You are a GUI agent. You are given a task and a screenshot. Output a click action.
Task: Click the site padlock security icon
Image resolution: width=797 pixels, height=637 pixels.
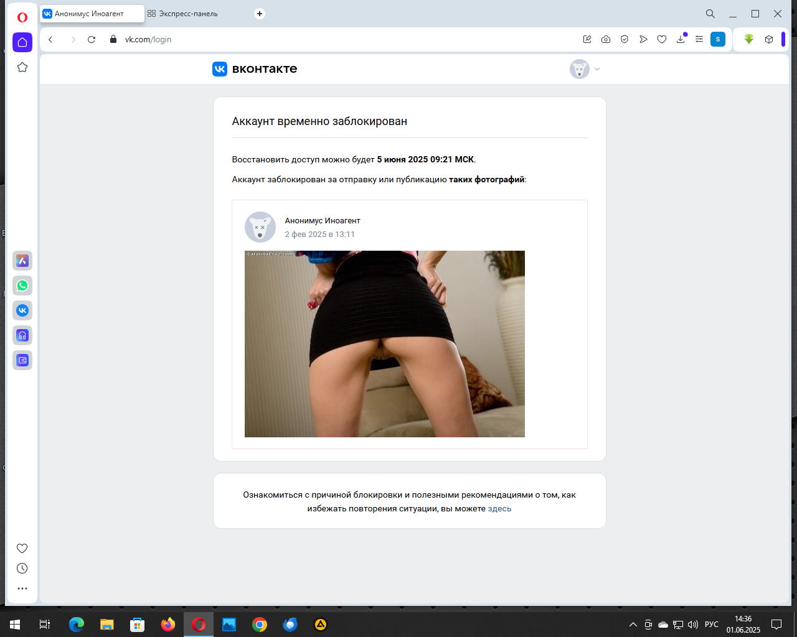[113, 39]
